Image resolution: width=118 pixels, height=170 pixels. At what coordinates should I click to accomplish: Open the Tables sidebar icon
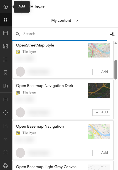coord(6,33)
